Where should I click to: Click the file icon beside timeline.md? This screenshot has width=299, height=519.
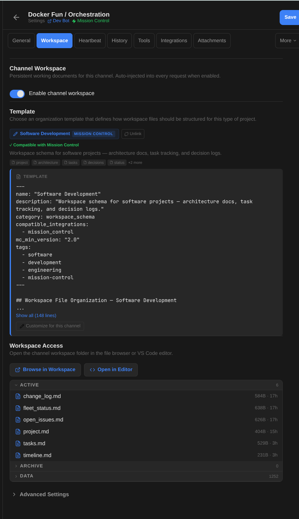pyautogui.click(x=18, y=455)
